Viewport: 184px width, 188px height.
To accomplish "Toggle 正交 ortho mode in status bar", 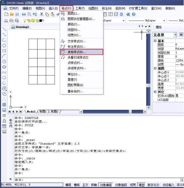I will coord(85,185).
